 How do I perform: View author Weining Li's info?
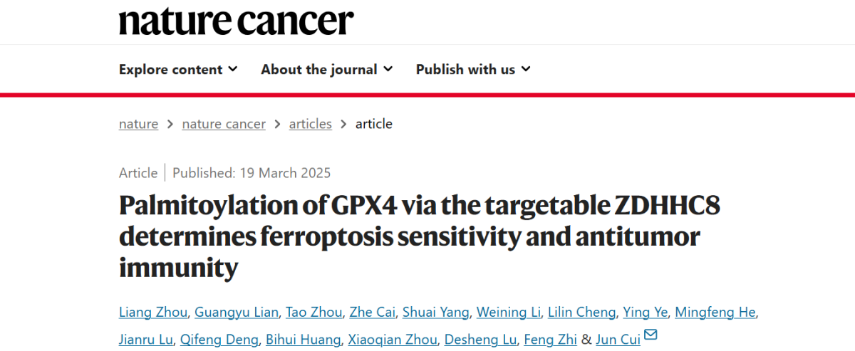tap(509, 313)
